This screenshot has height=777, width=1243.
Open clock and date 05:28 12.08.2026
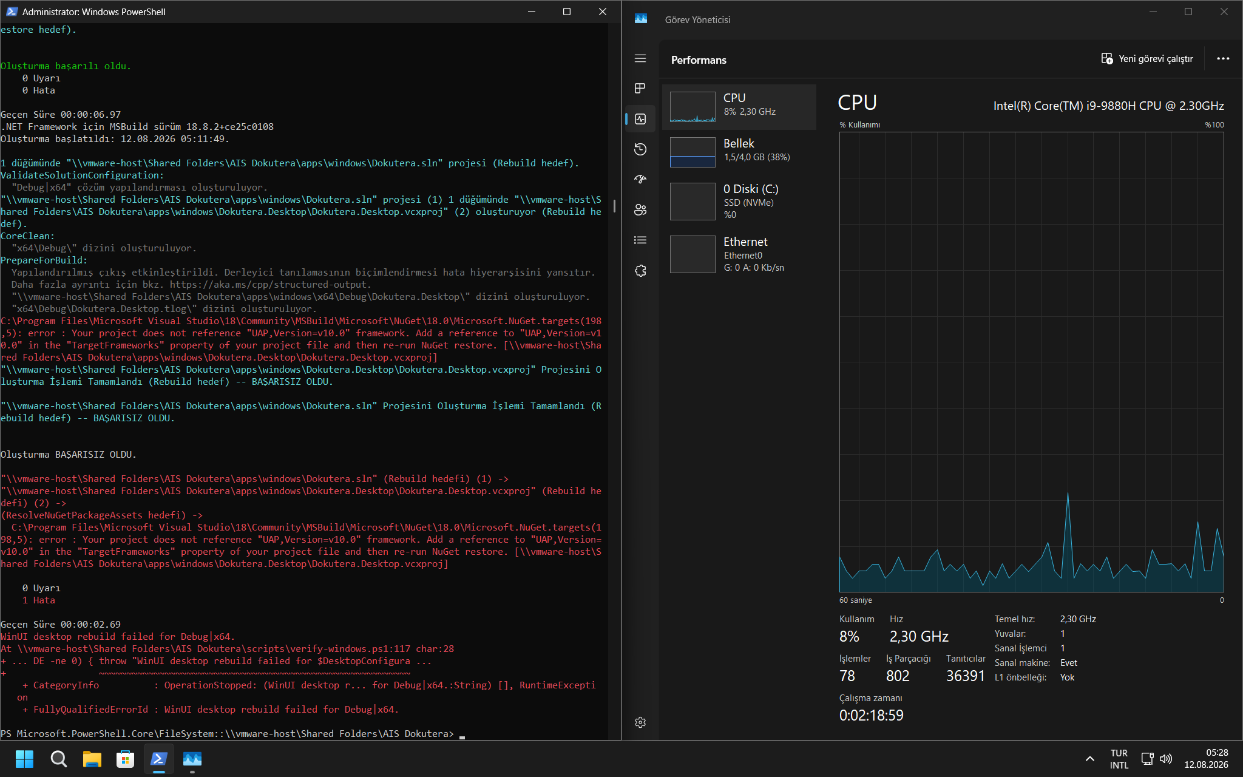1206,759
